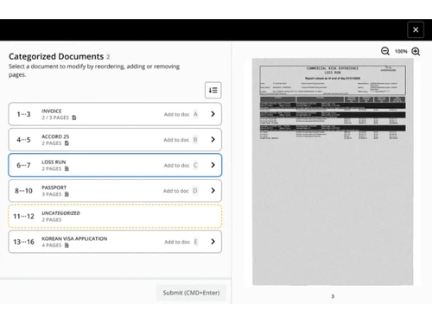Expand the Accord 25 document chevron
The height and width of the screenshot is (324, 432).
point(213,140)
